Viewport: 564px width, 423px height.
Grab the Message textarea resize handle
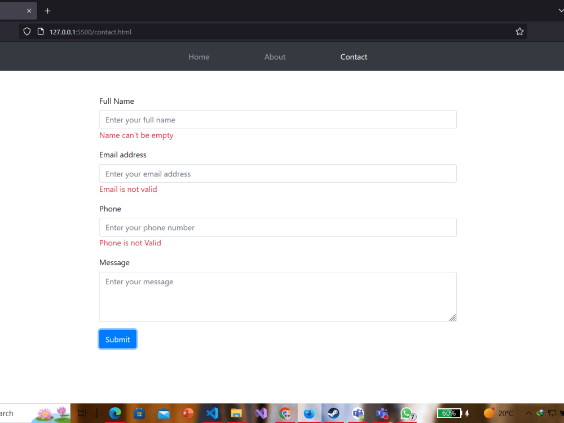(x=452, y=318)
